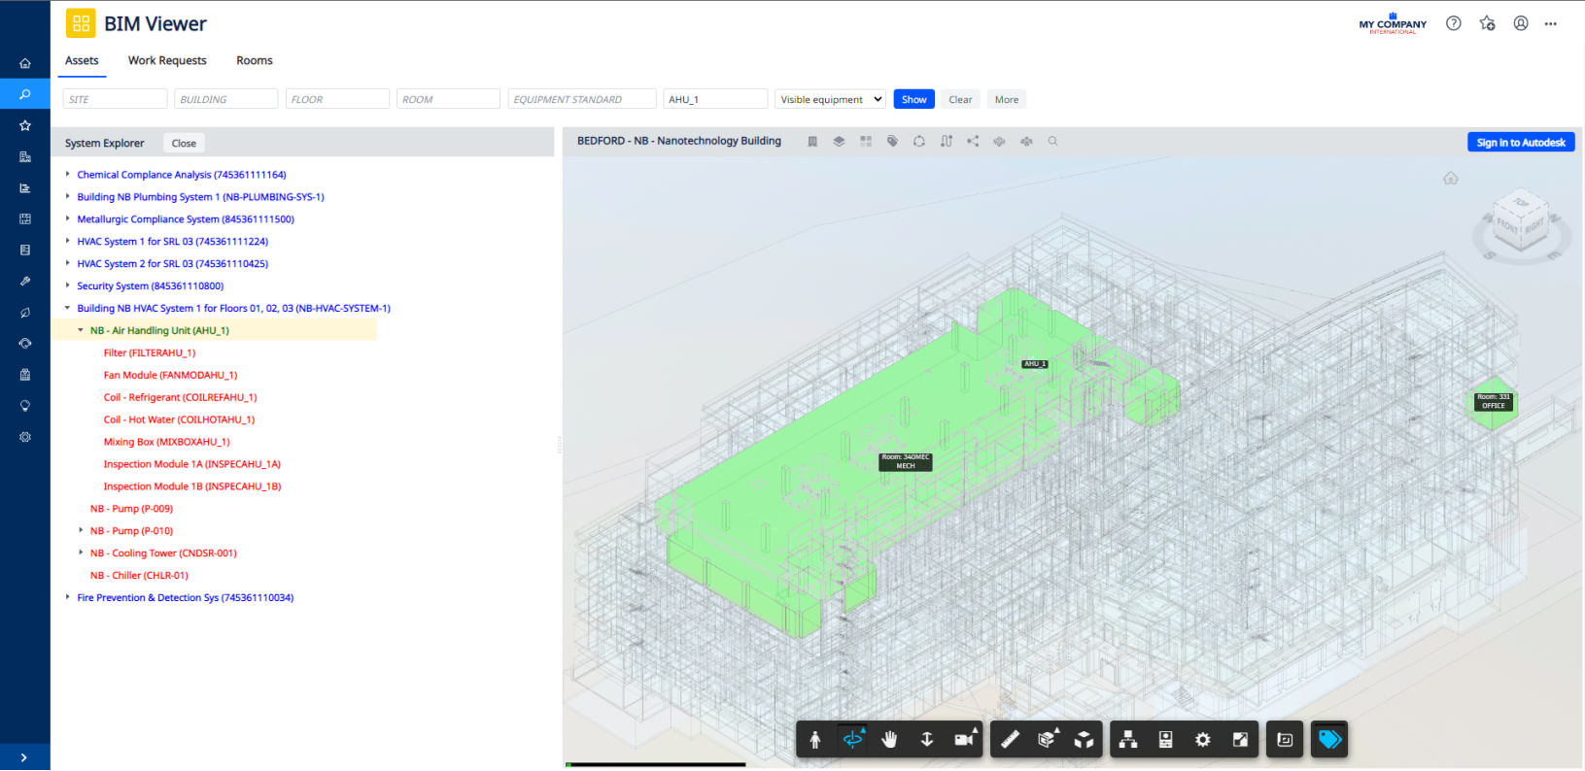Click the BUILDING filter input field
Viewport: 1585px width, 771px height.
[x=225, y=99]
